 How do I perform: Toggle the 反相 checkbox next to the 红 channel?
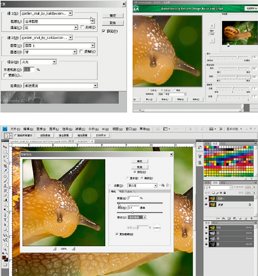[x=82, y=27]
